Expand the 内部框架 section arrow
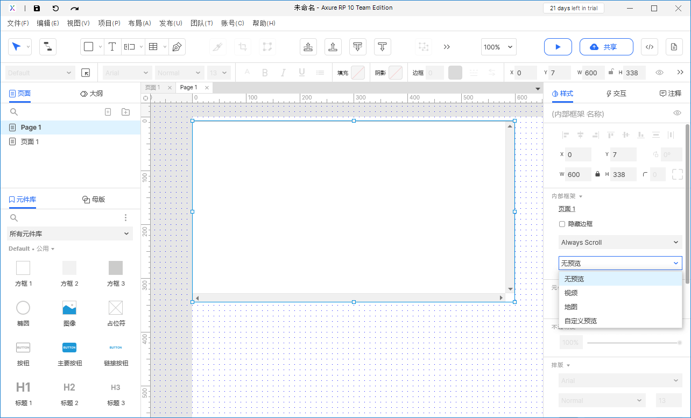This screenshot has width=691, height=418. coord(581,196)
